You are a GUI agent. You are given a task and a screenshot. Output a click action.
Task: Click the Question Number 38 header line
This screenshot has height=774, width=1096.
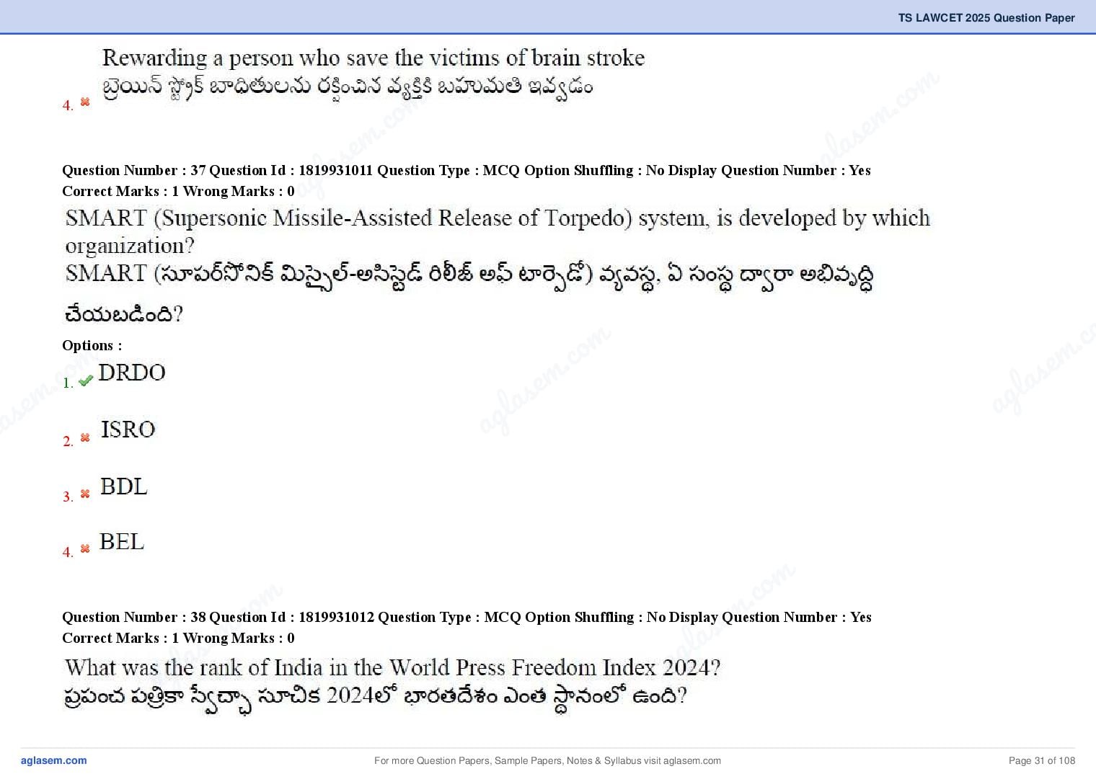(467, 617)
